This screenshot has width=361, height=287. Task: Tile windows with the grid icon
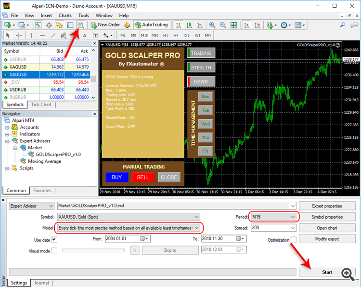(233, 25)
